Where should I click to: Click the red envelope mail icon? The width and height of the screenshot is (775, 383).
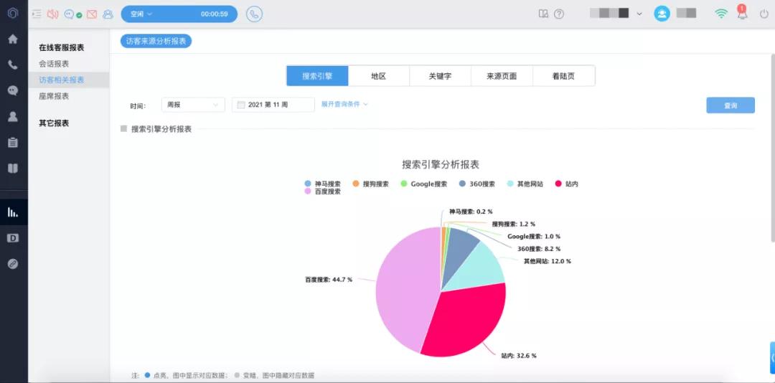point(92,14)
